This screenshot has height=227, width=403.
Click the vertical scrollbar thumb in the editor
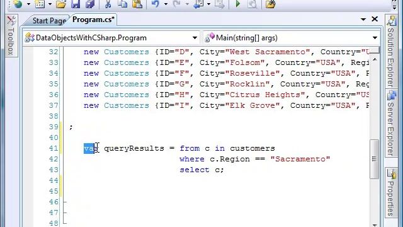point(374,159)
